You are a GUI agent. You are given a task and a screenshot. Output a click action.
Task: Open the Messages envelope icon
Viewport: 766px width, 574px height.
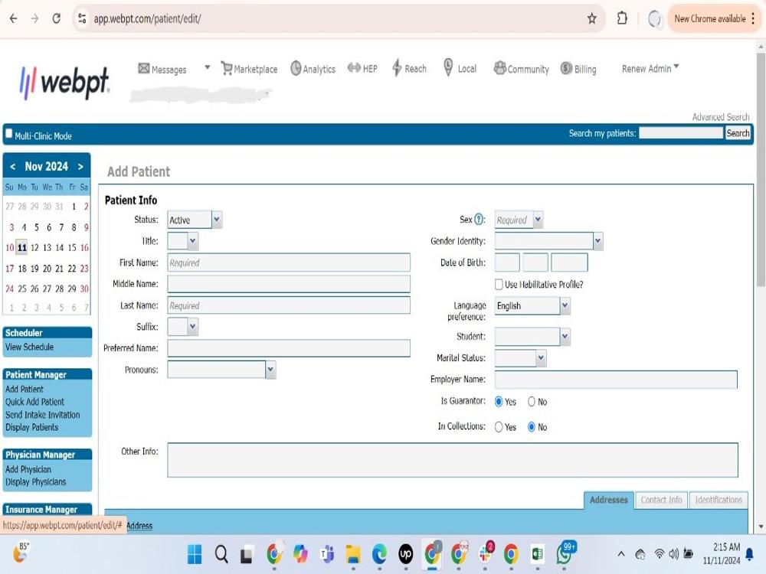click(144, 68)
